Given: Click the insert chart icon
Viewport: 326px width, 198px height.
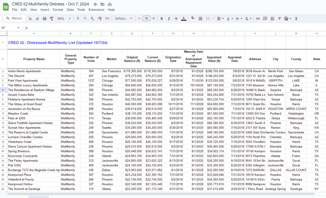Looking at the screenshot, I should coord(272,18).
